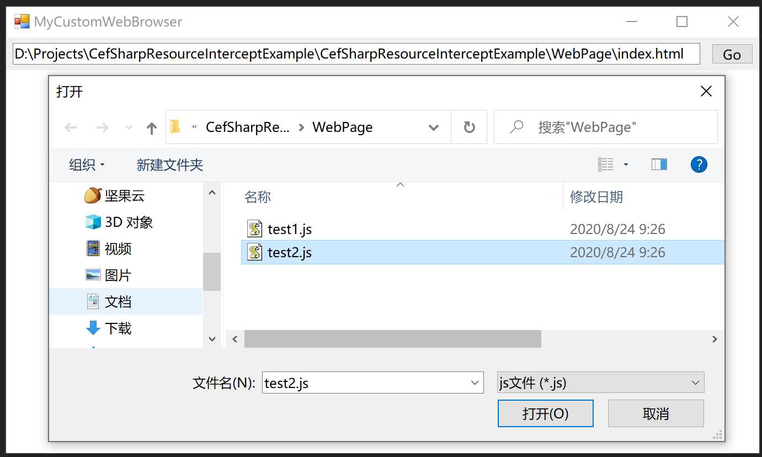The width and height of the screenshot is (762, 457).
Task: Click the navigation pane vertical scrollbar thumb
Action: [x=212, y=272]
